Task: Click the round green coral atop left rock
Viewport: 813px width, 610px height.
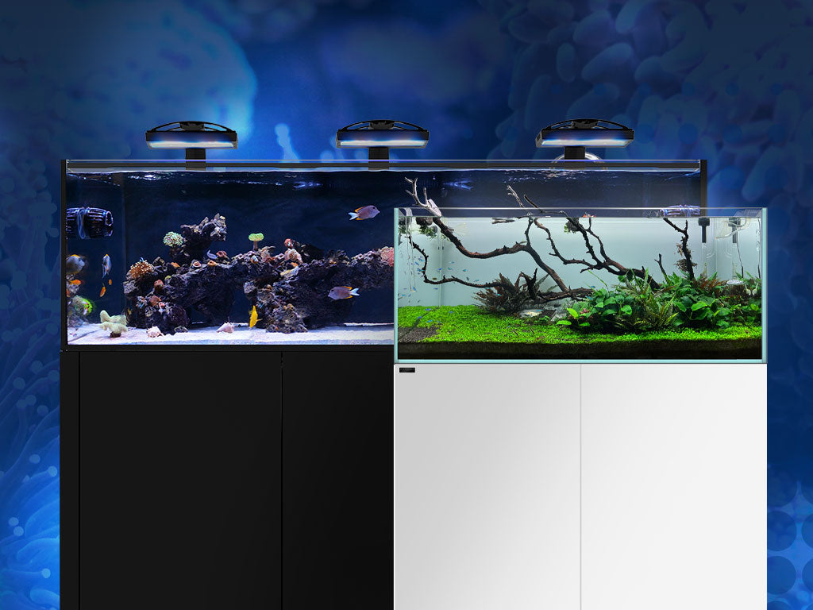Action: pyautogui.click(x=174, y=239)
